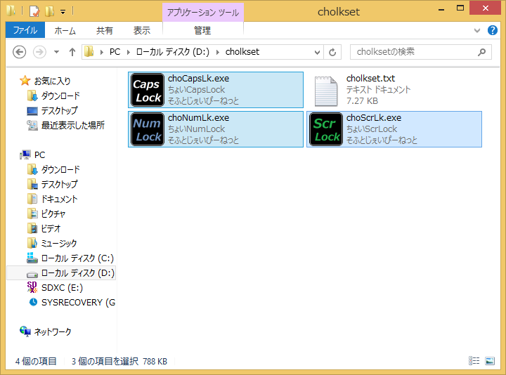The width and height of the screenshot is (506, 375).
Task: Expand breadcrumb arrow after ローカル ディスク (D:)
Action: 218,52
